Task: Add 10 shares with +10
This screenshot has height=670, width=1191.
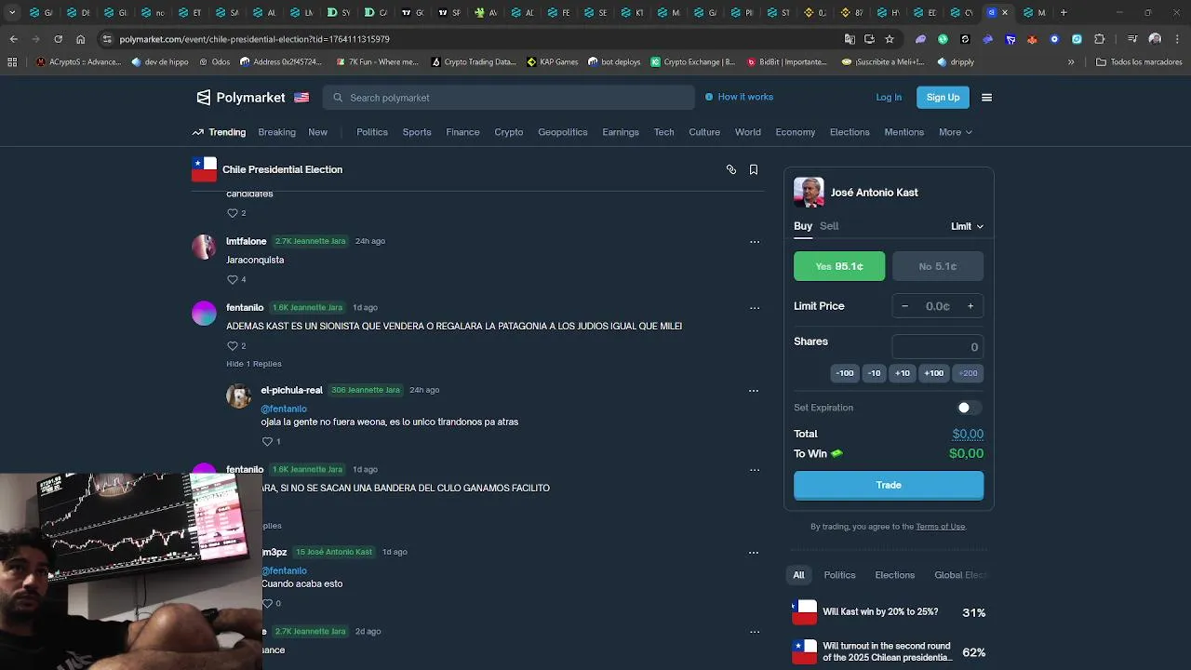Action: click(903, 373)
